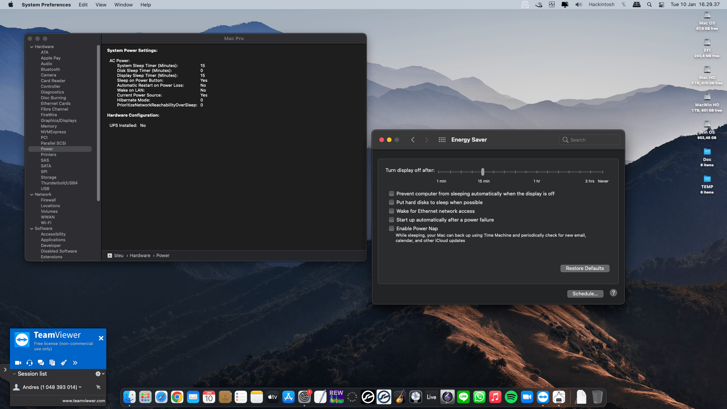Enable Power Nap checkbox

(x=392, y=228)
